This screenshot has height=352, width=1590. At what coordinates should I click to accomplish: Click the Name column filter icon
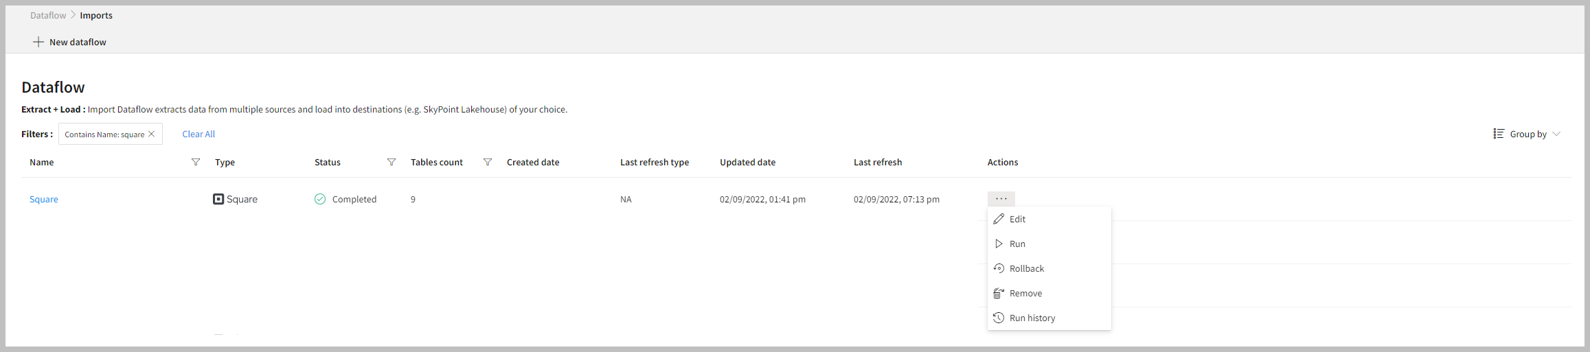click(x=196, y=162)
